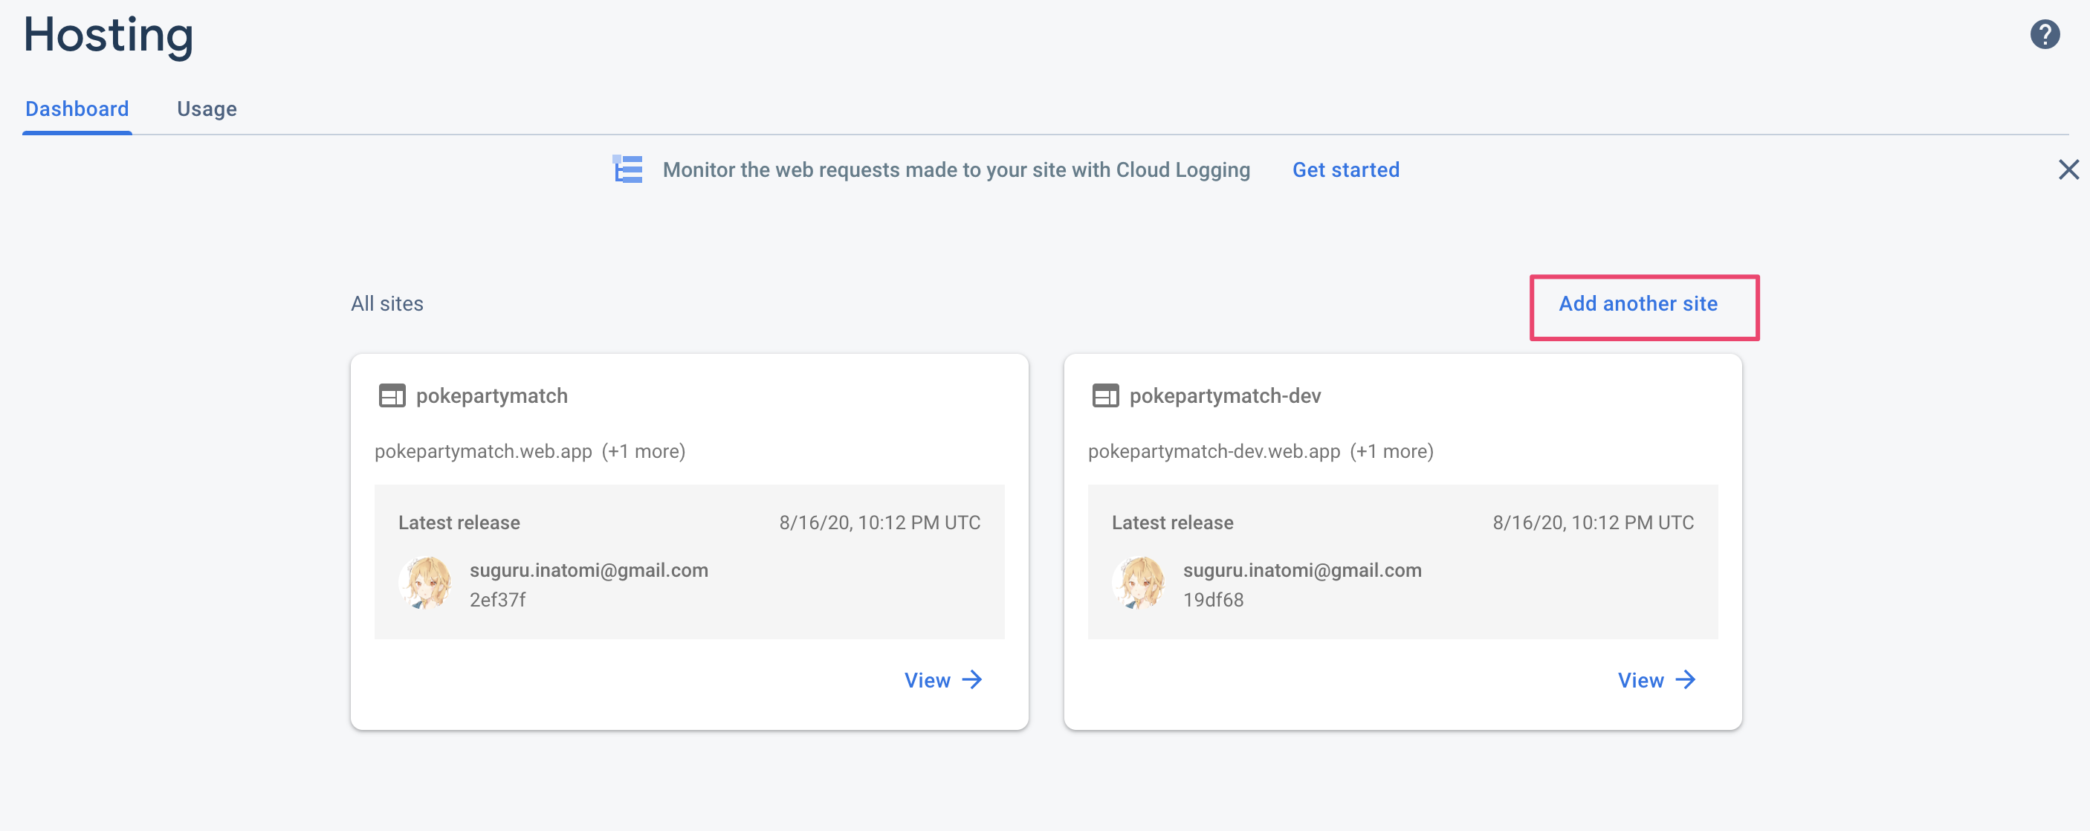2090x831 pixels.
Task: Open the pokepartymatch.web.app domain
Action: [483, 451]
